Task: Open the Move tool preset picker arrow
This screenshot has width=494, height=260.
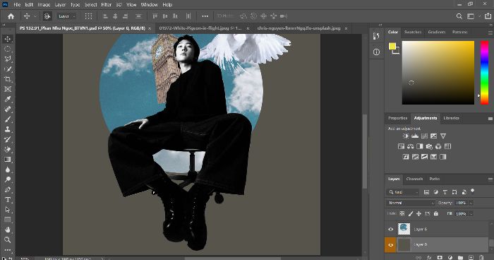Action: 35,16
